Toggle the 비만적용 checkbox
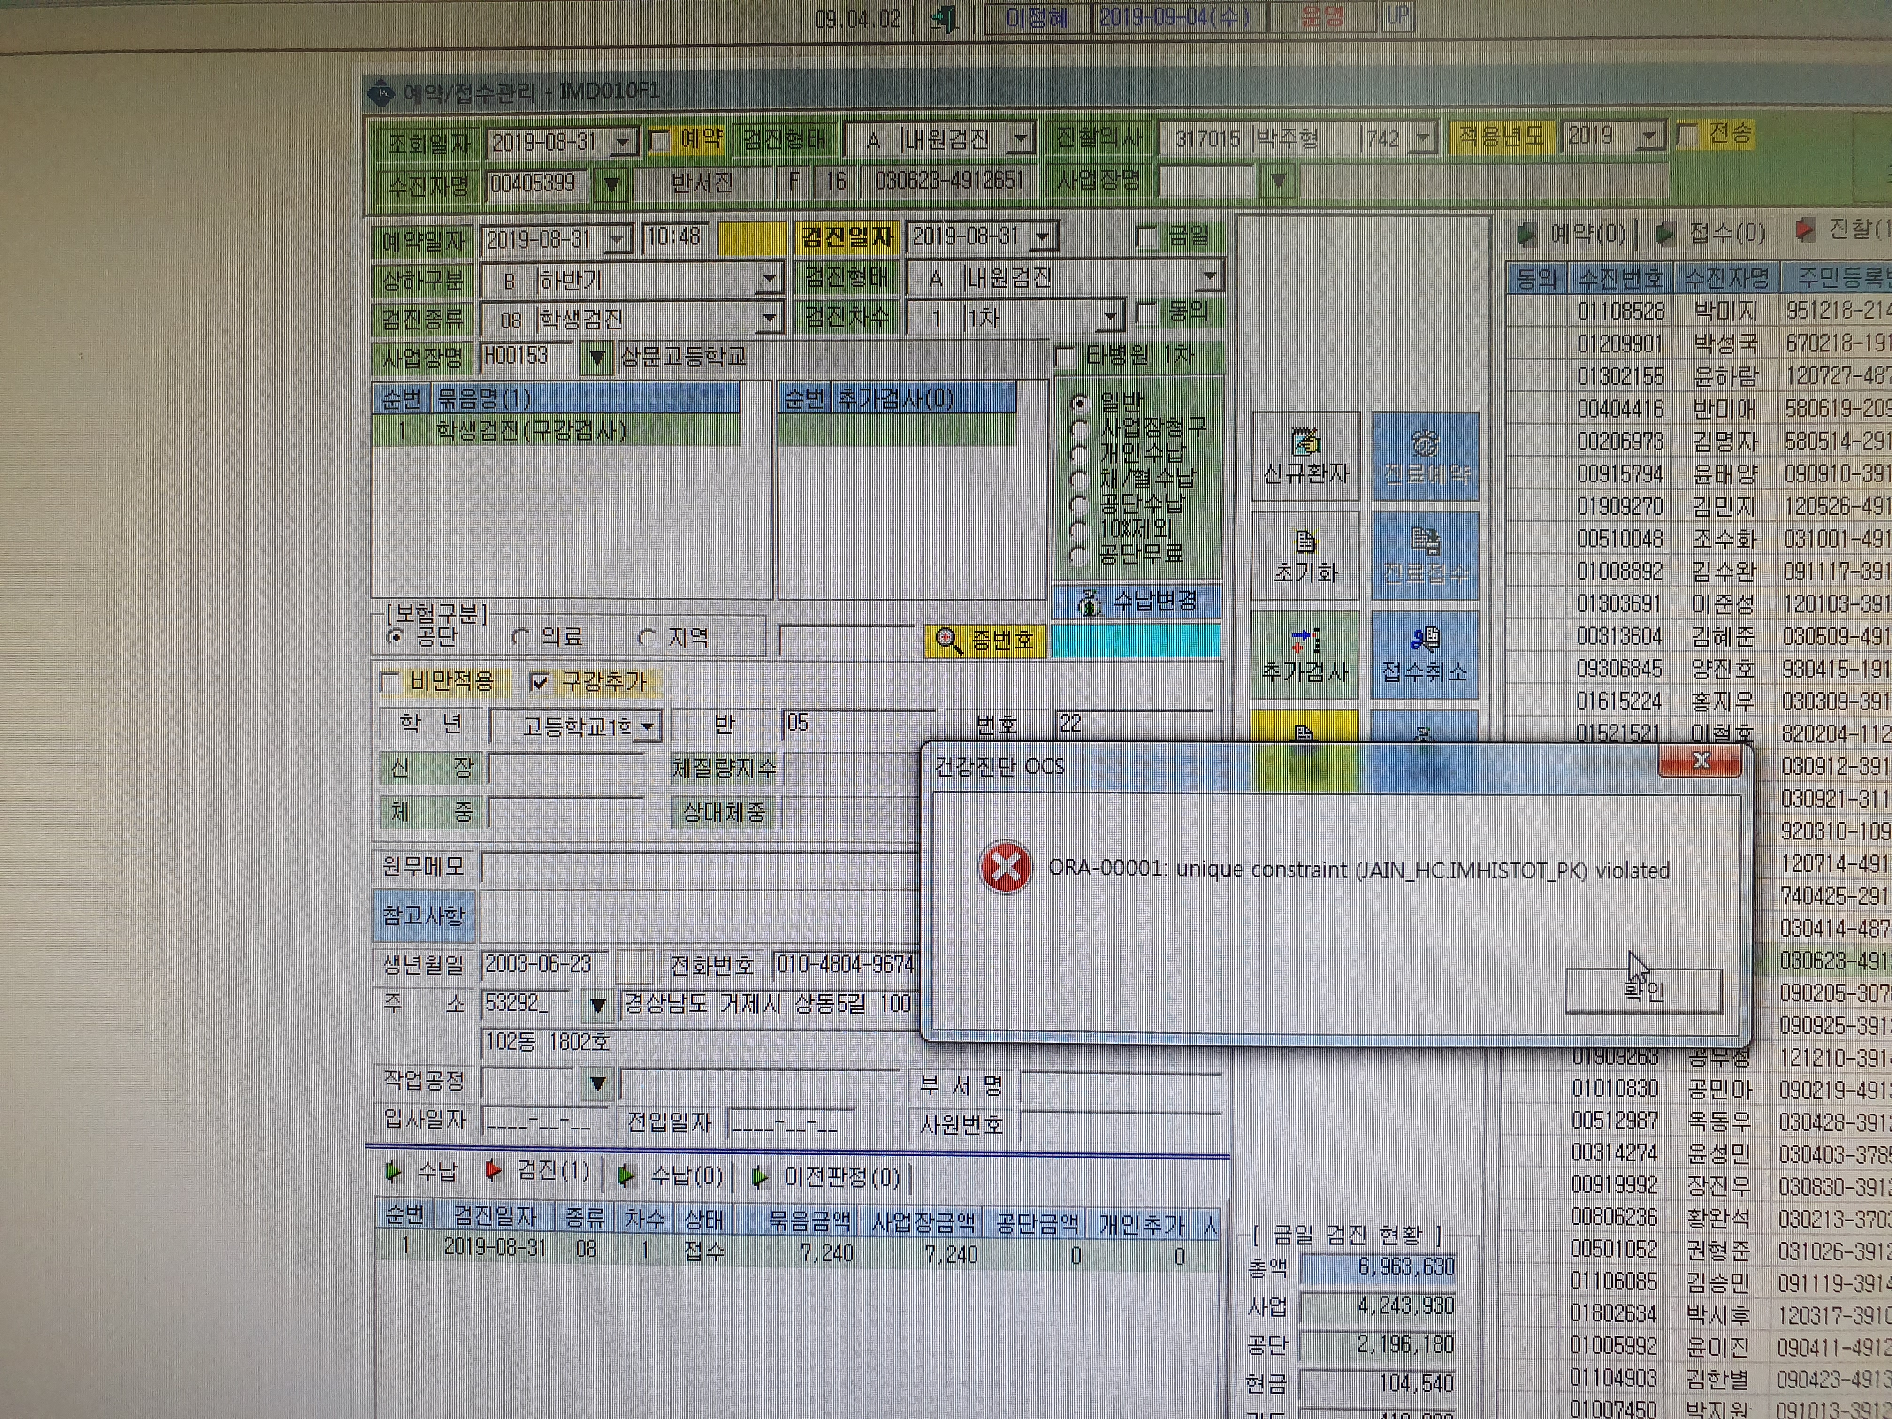The width and height of the screenshot is (1892, 1419). click(x=390, y=682)
